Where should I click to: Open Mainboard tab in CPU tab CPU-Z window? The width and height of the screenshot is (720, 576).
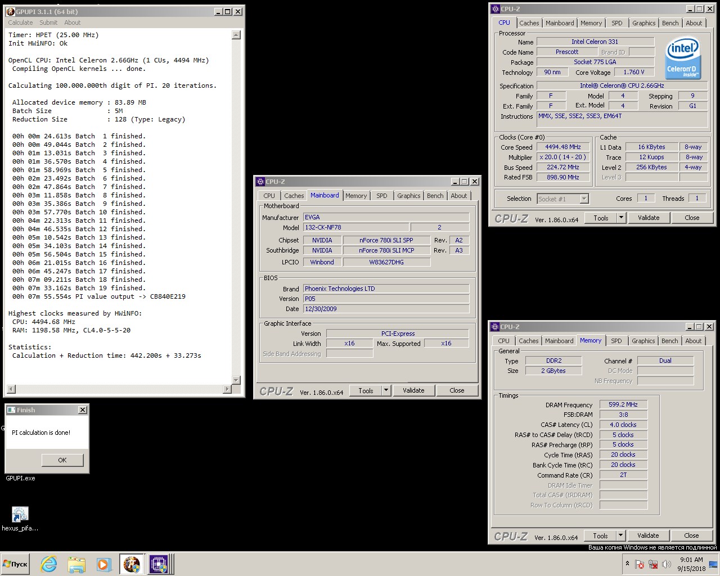560,23
